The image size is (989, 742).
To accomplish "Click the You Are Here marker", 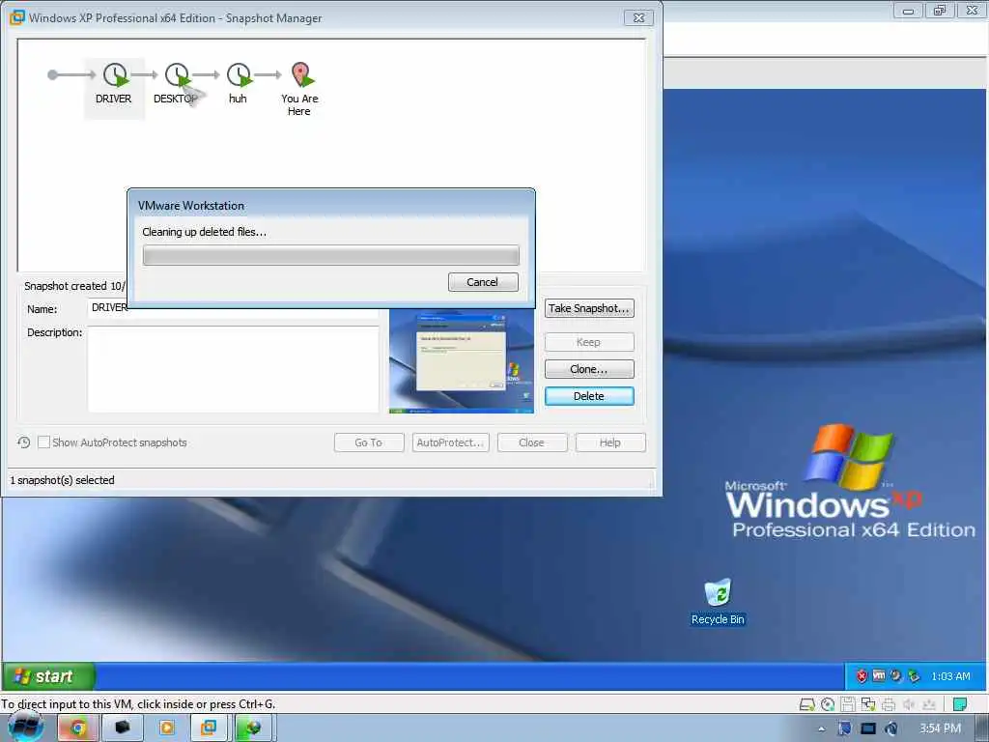I will (x=301, y=74).
